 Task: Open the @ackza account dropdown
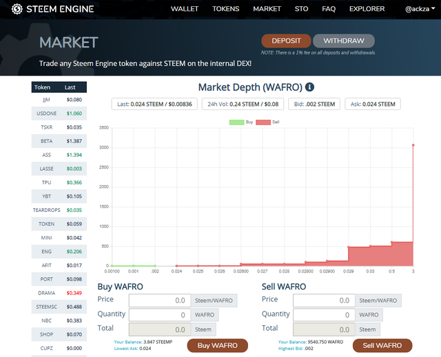pyautogui.click(x=420, y=9)
